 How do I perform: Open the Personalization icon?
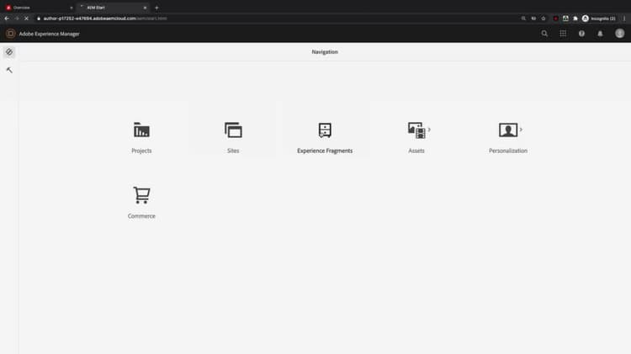508,130
